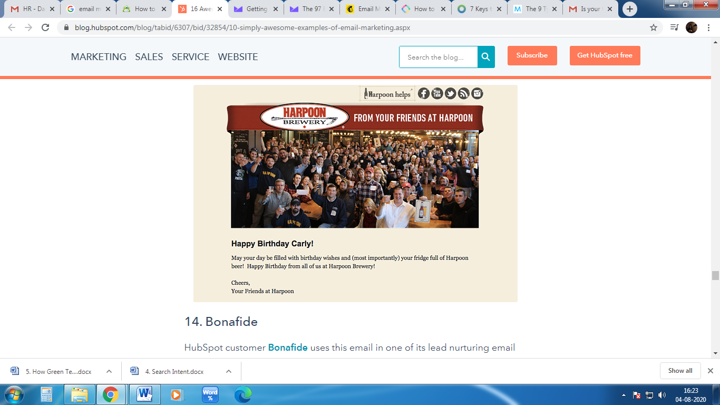
Task: Open Microsoft Edge from the taskbar
Action: pos(243,394)
